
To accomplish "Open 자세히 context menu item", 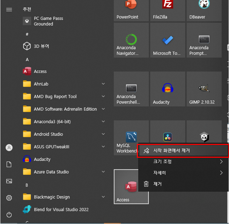I will pyautogui.click(x=183, y=173).
